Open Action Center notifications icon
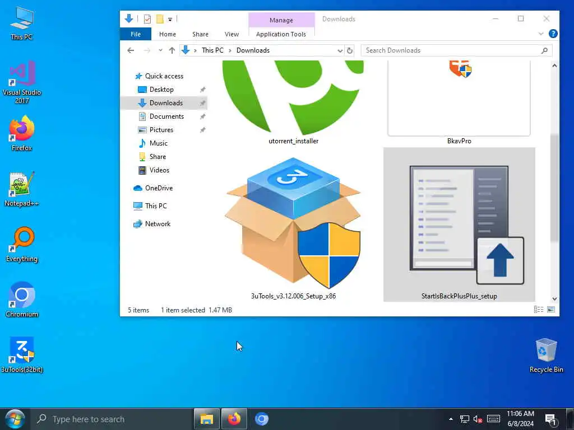The height and width of the screenshot is (430, 574). click(550, 419)
